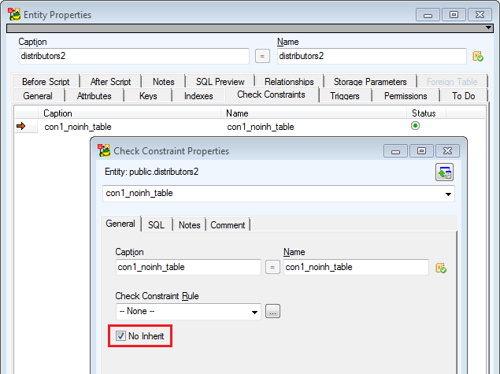Click the Name column header in constraints grid

313,113
